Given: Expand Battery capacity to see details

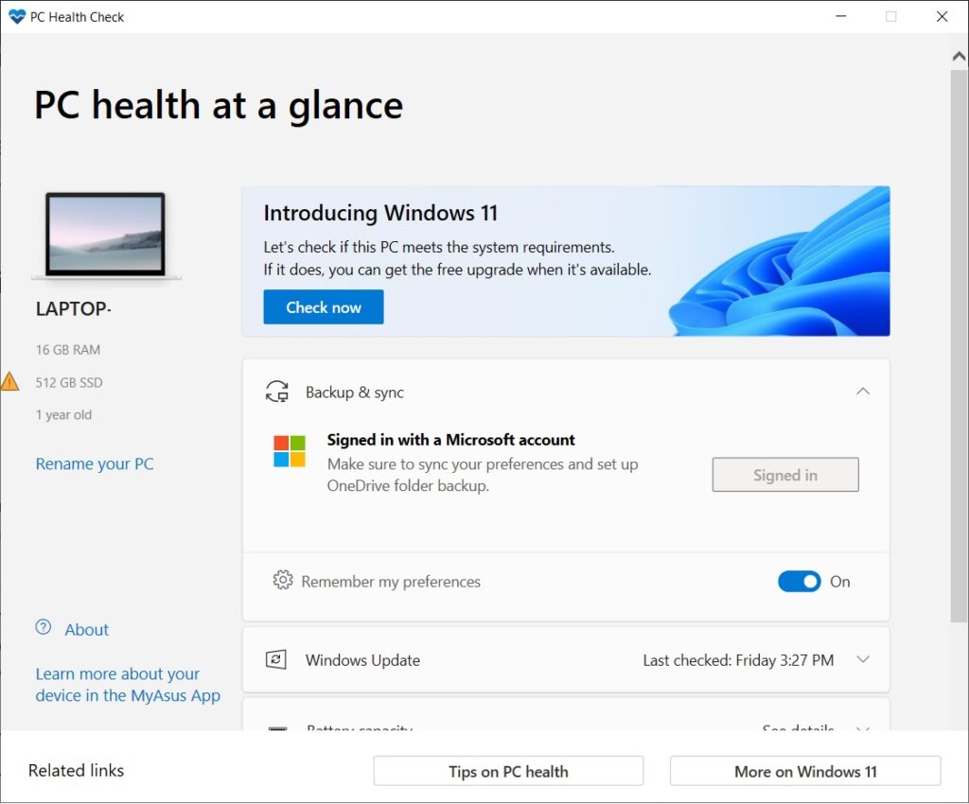Looking at the screenshot, I should coord(862,730).
